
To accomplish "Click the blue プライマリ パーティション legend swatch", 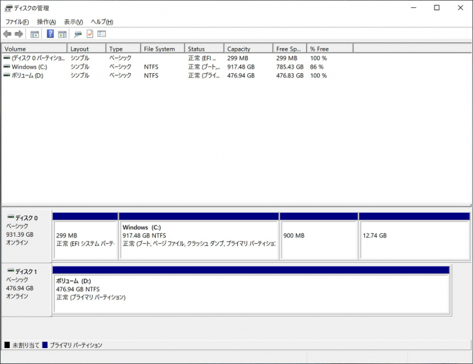I will point(45,345).
